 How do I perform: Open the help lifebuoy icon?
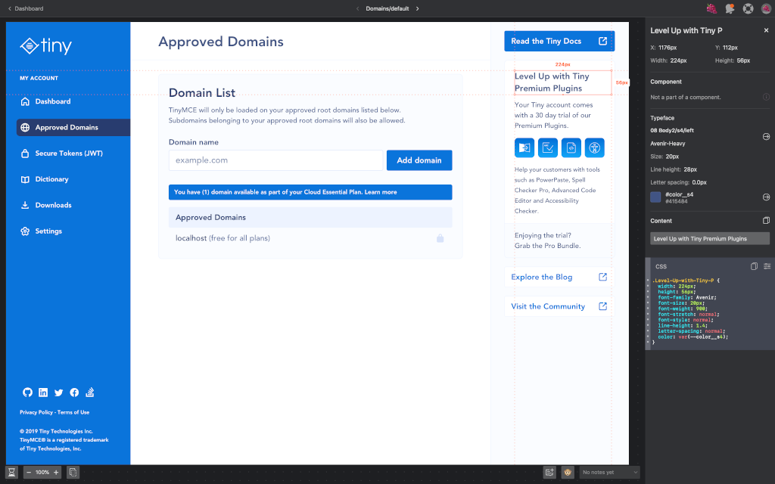(748, 8)
